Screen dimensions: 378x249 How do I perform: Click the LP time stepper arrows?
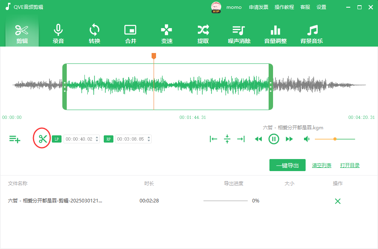97,139
